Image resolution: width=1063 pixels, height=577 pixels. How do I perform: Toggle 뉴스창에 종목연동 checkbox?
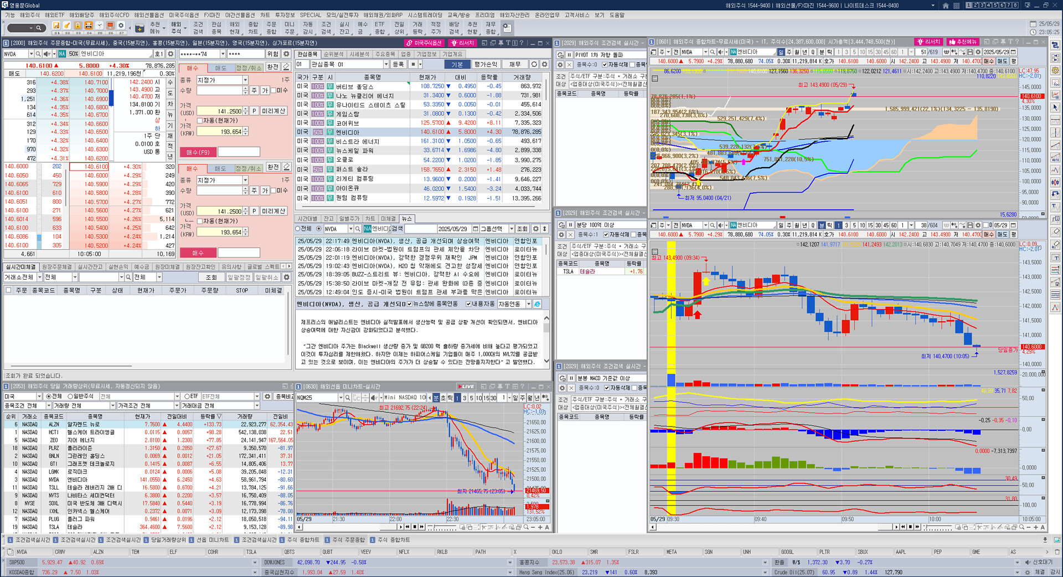point(410,304)
